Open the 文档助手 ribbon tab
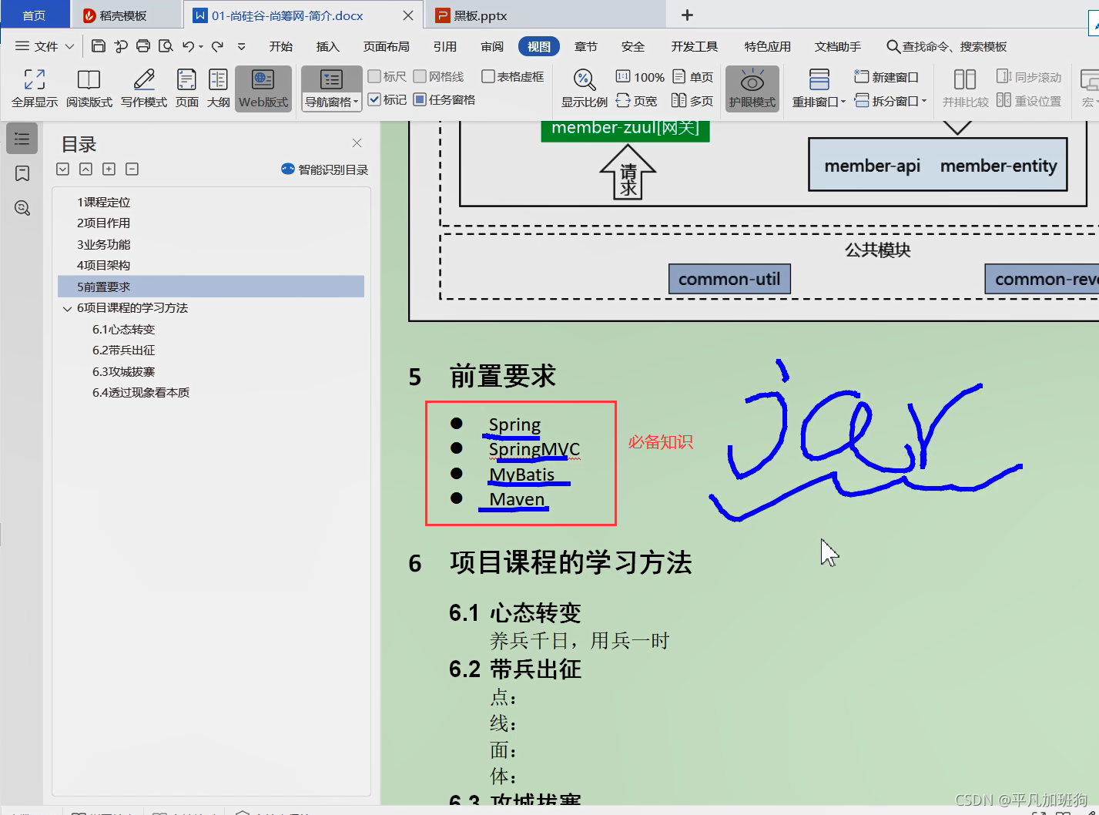The width and height of the screenshot is (1099, 815). [x=838, y=46]
